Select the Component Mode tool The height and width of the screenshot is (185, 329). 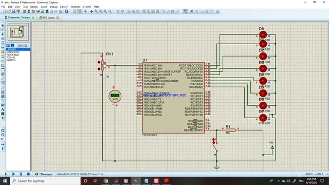tap(3, 30)
